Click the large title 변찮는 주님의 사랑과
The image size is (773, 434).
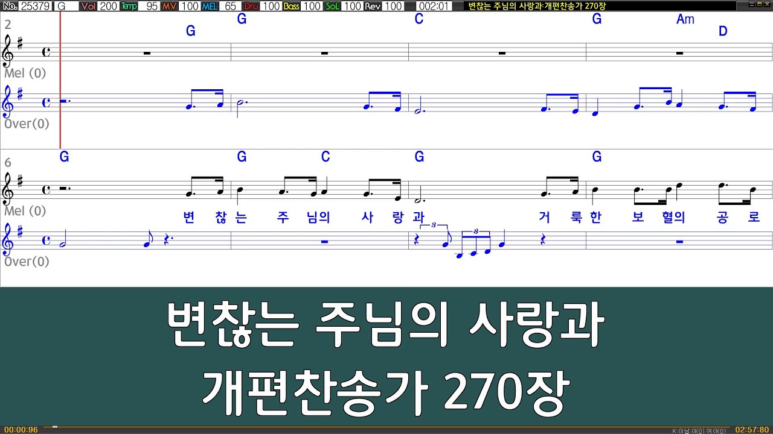[385, 325]
